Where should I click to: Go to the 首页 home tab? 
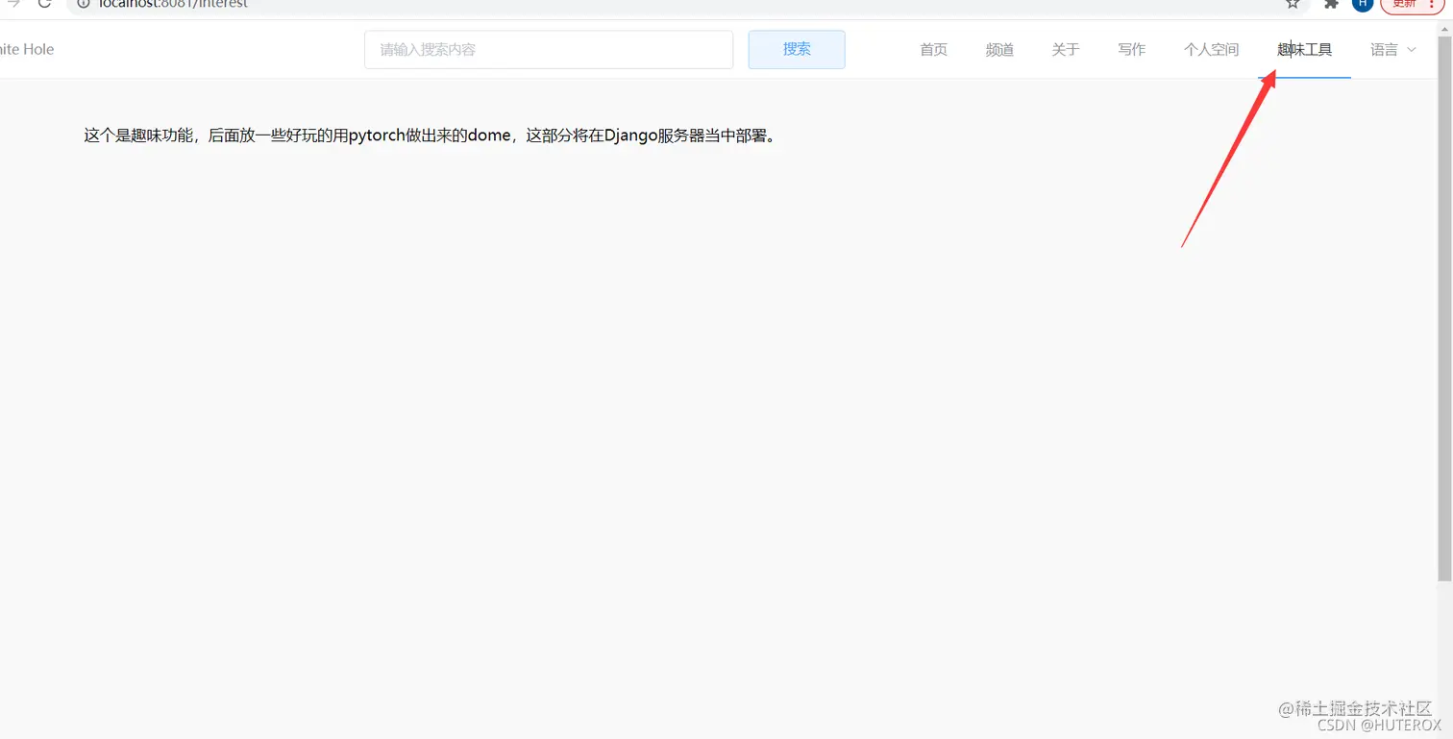[x=932, y=49]
